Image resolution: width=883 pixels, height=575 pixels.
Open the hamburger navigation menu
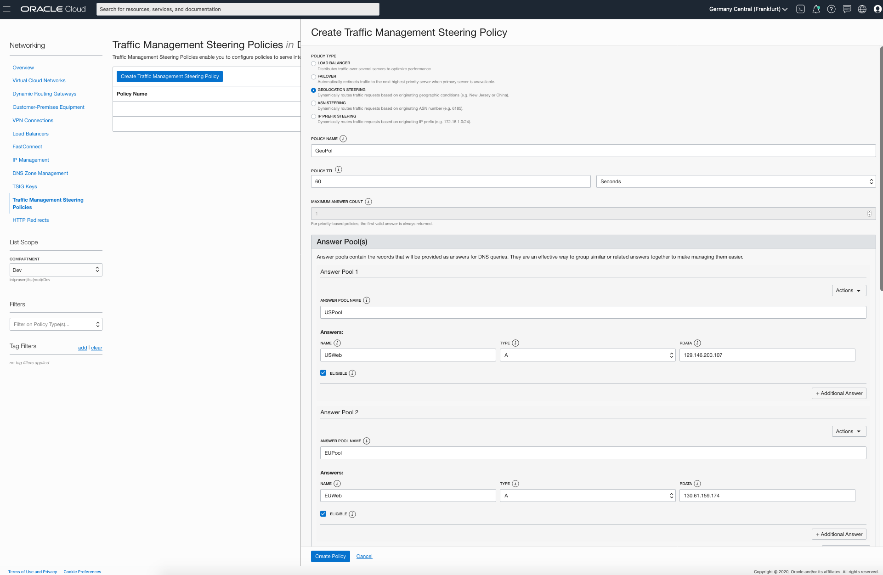[x=7, y=9]
